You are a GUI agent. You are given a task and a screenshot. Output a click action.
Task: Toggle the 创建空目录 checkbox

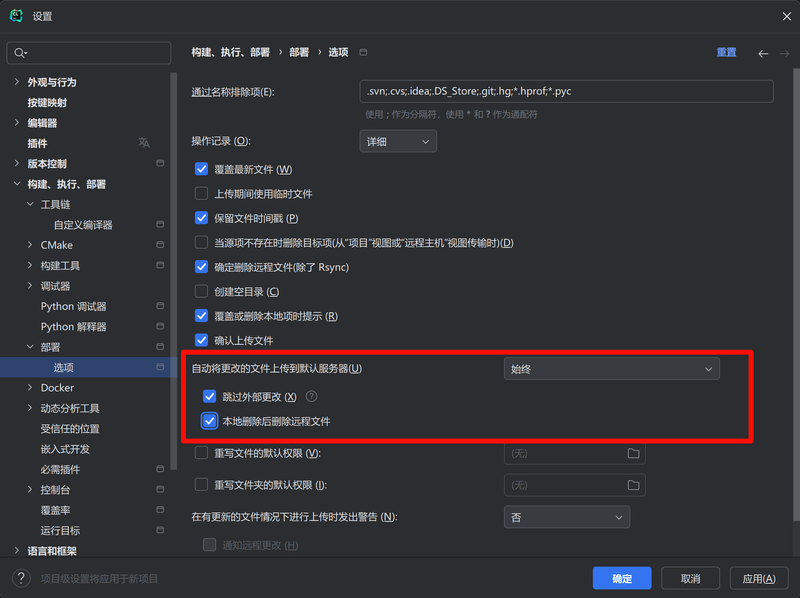(201, 291)
